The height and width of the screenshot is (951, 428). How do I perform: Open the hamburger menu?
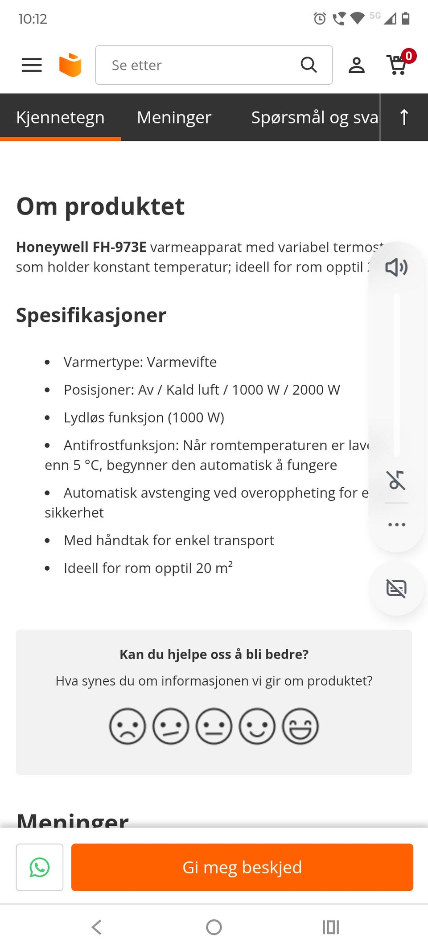[32, 65]
